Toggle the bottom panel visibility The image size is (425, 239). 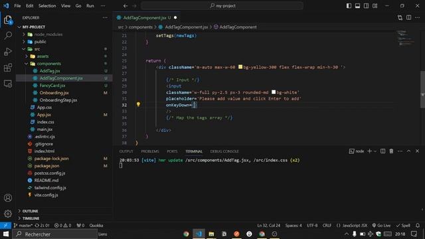pyautogui.click(x=357, y=6)
